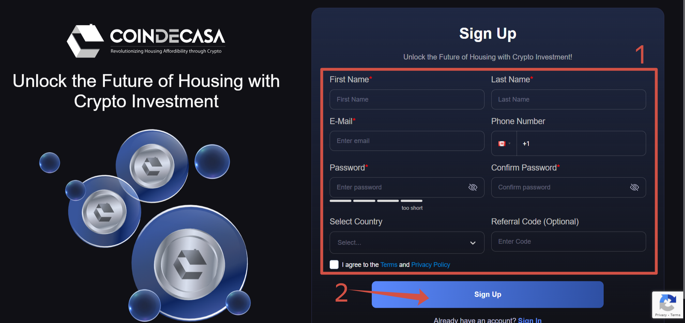Open the phone country flag selector
The image size is (685, 323).
pos(504,144)
